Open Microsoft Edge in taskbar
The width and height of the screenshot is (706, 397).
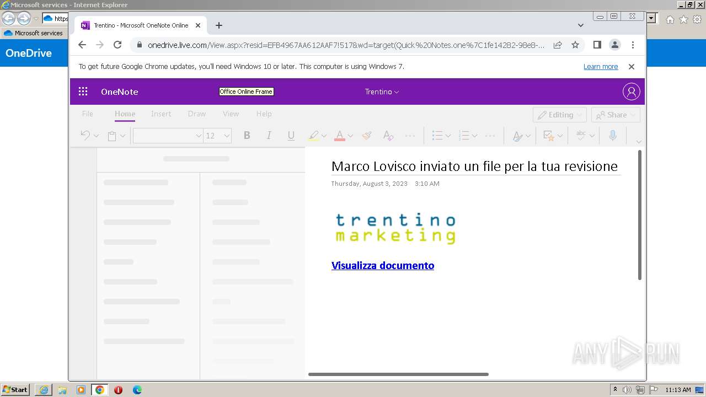point(137,390)
